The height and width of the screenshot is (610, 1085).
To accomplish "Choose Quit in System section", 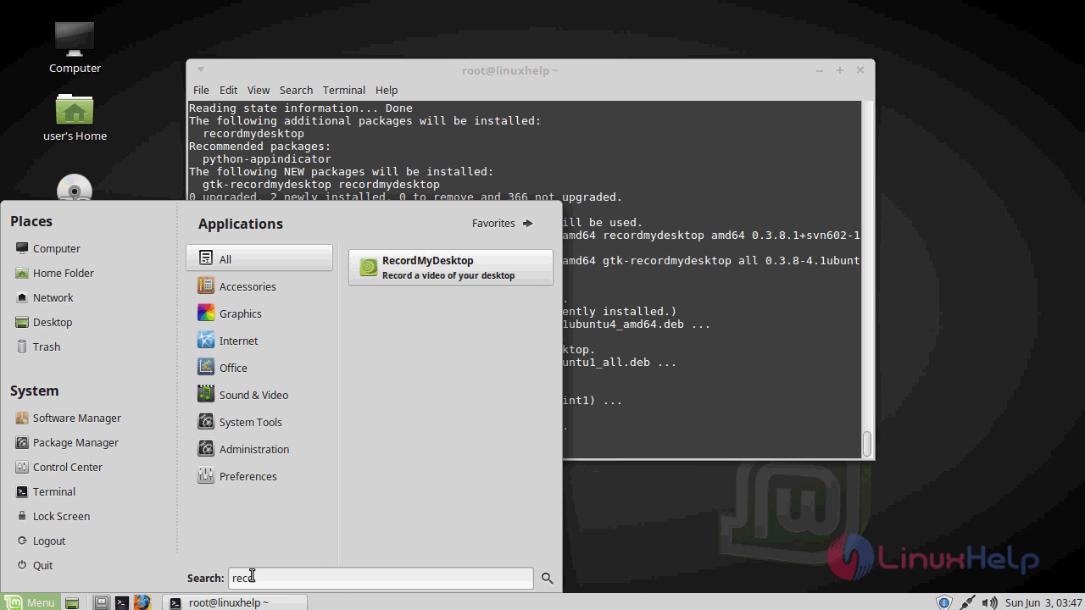I will [x=35, y=565].
